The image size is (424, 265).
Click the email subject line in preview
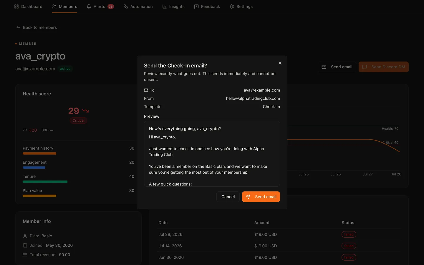tap(185, 129)
